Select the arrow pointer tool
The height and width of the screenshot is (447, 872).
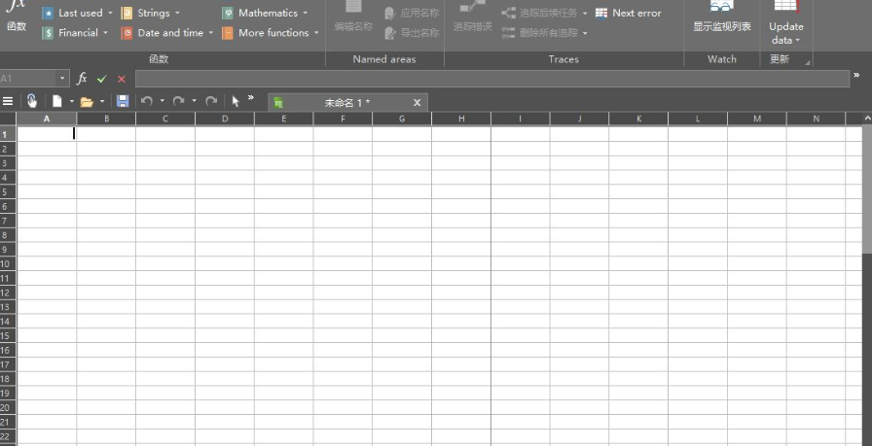(236, 101)
